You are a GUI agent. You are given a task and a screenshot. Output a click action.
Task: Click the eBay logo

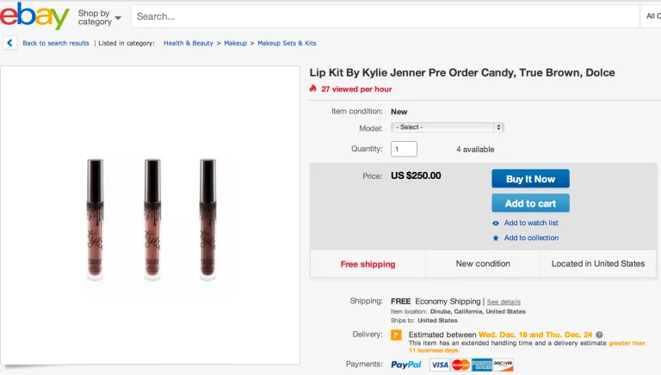pos(34,15)
